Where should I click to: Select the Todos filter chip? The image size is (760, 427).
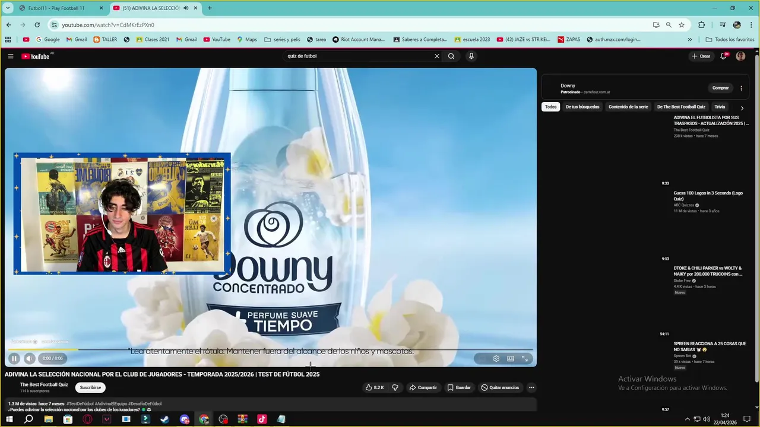pyautogui.click(x=551, y=107)
